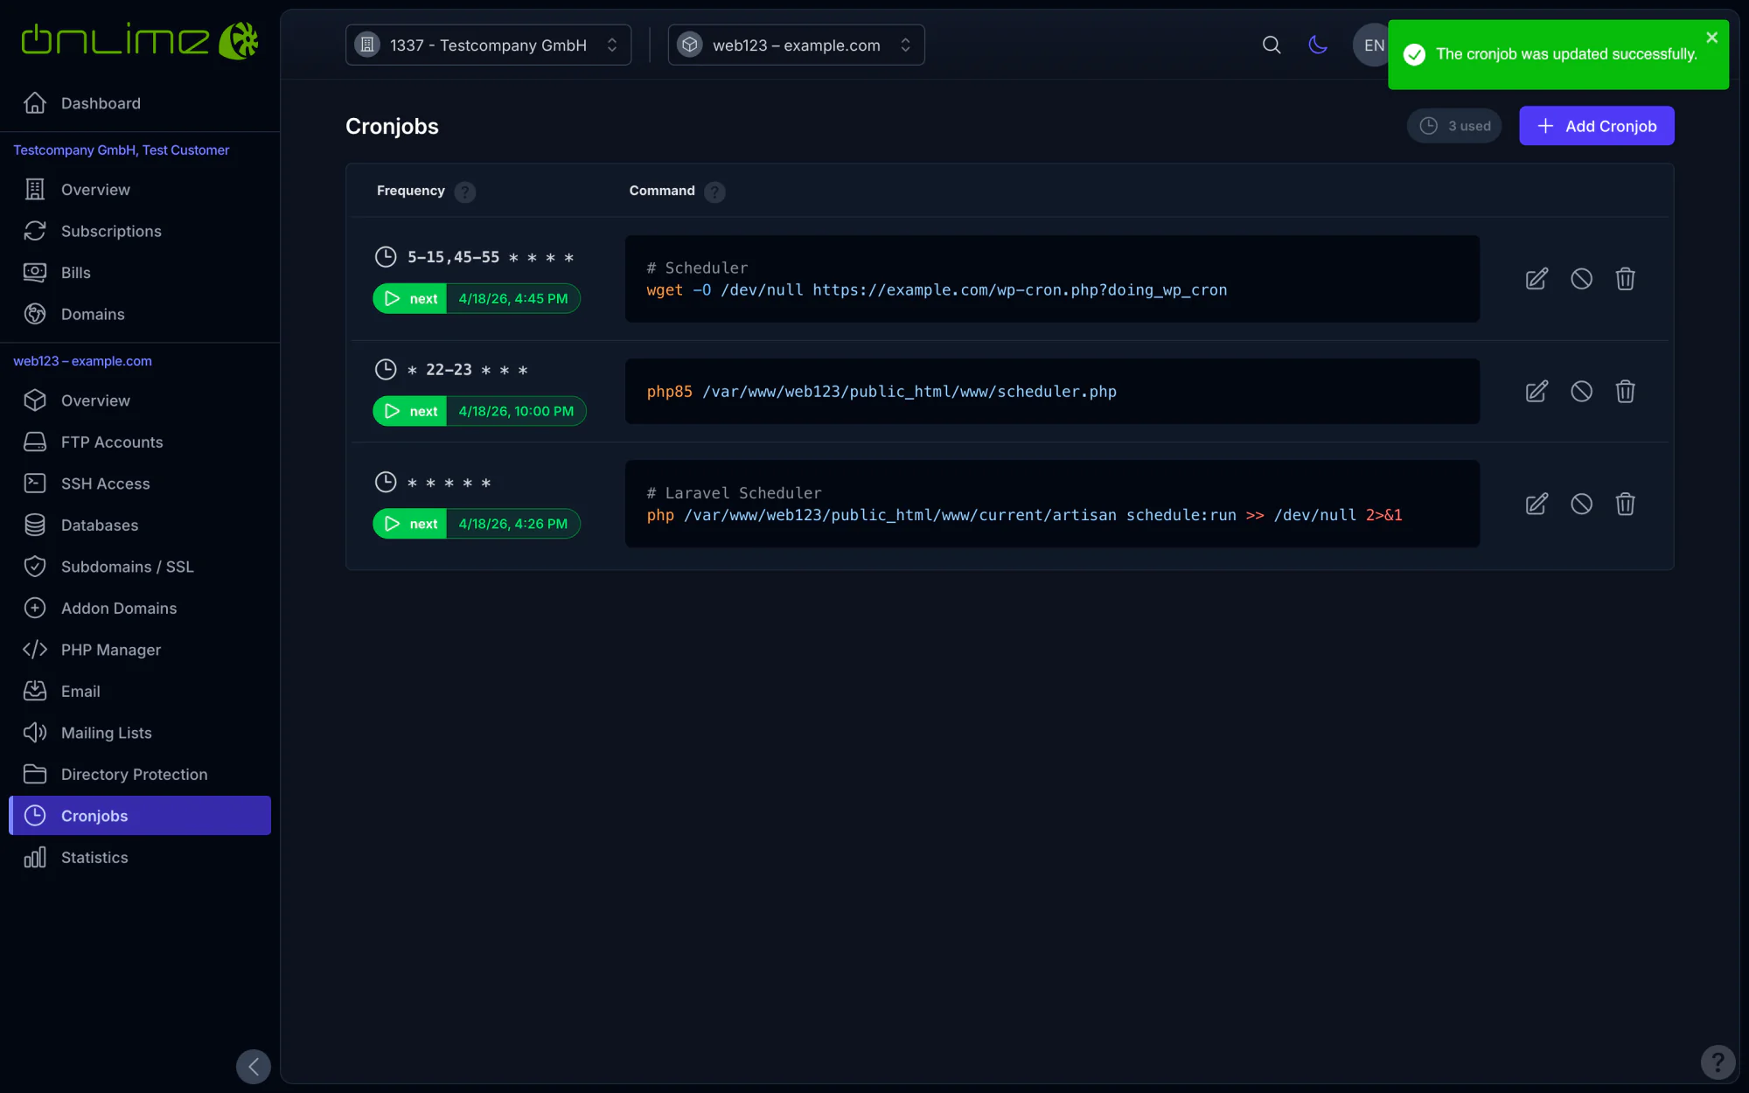Delete the wget wp-cron cronjob
This screenshot has width=1749, height=1093.
click(x=1625, y=279)
